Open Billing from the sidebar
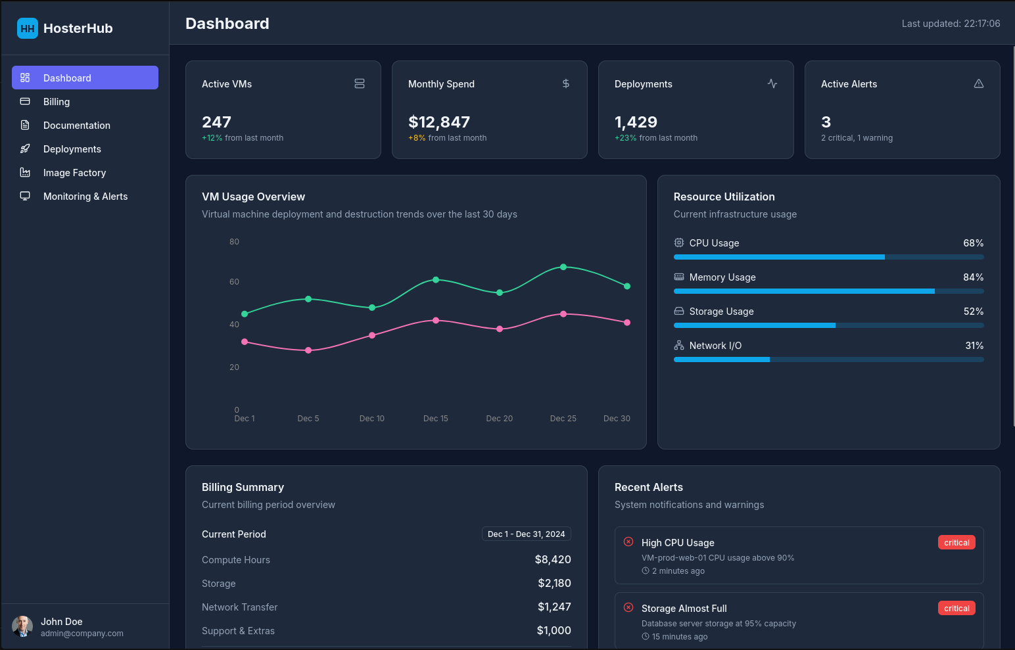 click(57, 101)
